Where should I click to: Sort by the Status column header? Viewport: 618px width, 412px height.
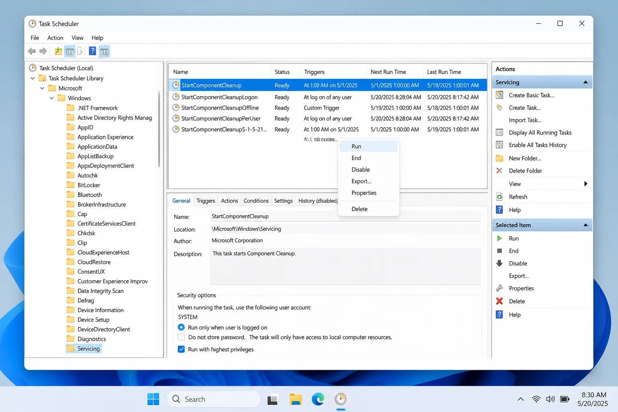point(286,72)
